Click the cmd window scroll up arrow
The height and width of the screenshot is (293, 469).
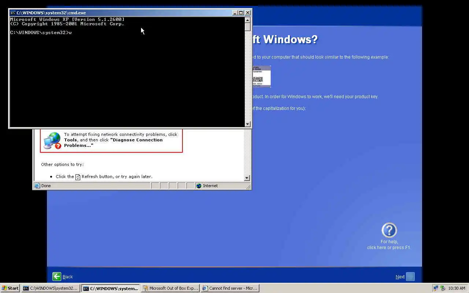pyautogui.click(x=248, y=20)
